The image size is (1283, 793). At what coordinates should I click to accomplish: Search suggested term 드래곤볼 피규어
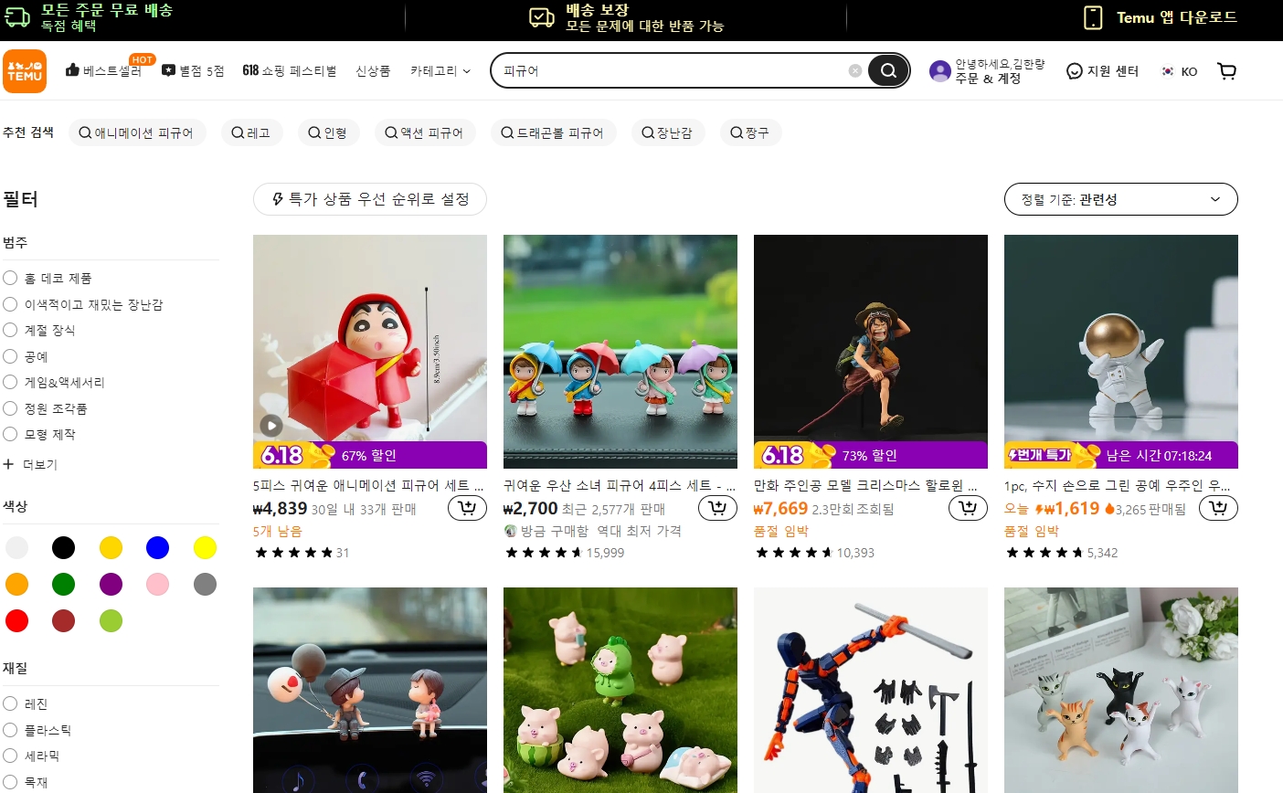[x=553, y=133]
